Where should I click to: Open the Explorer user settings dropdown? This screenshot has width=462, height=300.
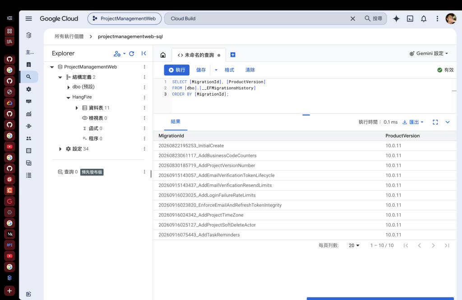pyautogui.click(x=119, y=54)
